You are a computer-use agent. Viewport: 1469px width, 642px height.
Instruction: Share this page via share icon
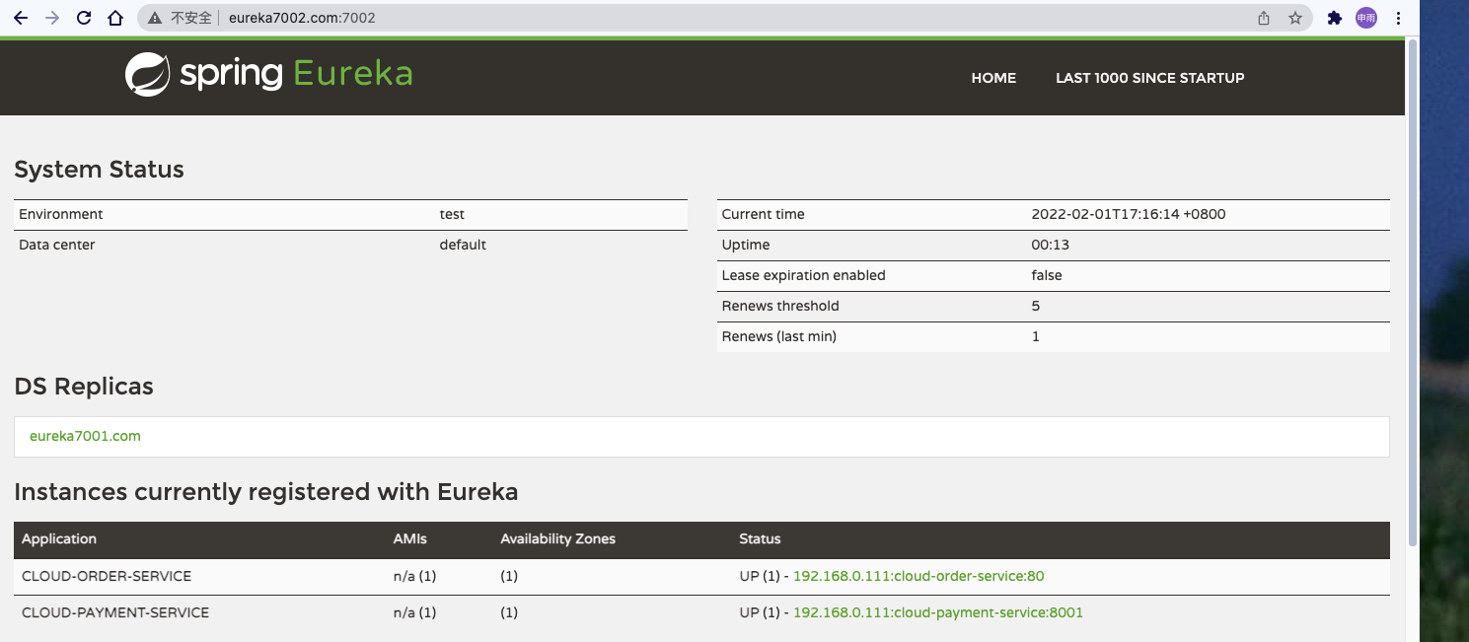[x=1264, y=18]
